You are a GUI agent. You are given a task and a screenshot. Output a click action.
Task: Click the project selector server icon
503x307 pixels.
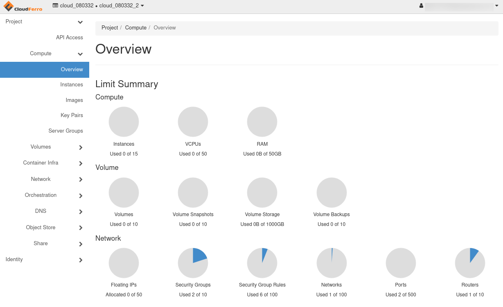pos(55,6)
